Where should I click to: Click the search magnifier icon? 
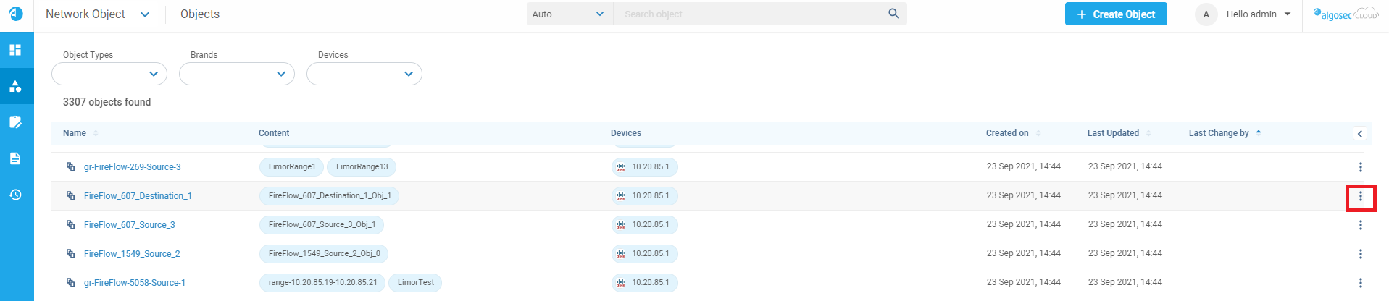click(x=893, y=14)
